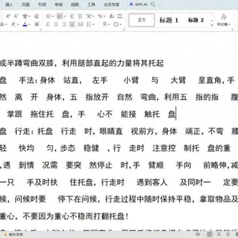Image resolution: width=238 pixels, height=238 pixels.
Task: Toggle eye protection mode in status bar
Action: click(198, 234)
